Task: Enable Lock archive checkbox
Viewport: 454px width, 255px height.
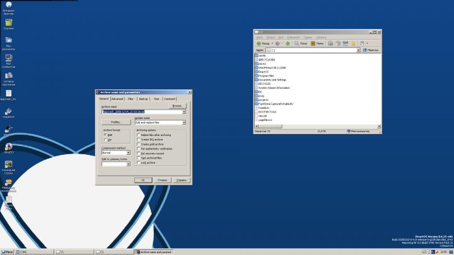Action: [137, 162]
